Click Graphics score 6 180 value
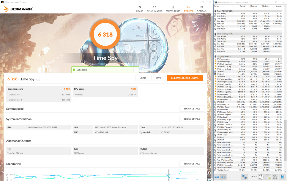287x181 pixels. coord(67,89)
